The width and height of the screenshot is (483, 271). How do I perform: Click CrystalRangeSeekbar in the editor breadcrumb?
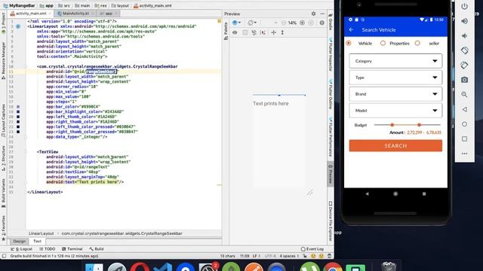click(122, 233)
